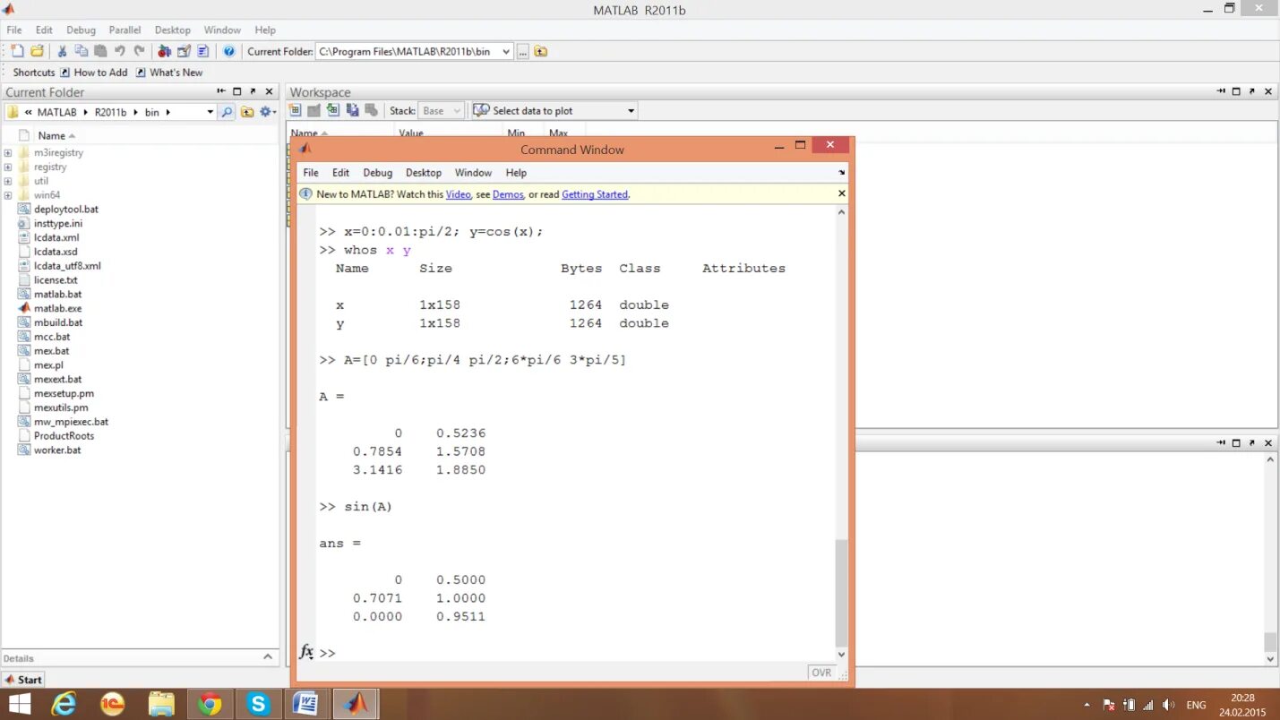
Task: Click the Undo arrow icon
Action: point(119,51)
